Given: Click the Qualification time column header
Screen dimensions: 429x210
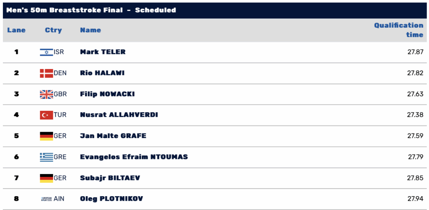Looking at the screenshot, I should point(399,30).
